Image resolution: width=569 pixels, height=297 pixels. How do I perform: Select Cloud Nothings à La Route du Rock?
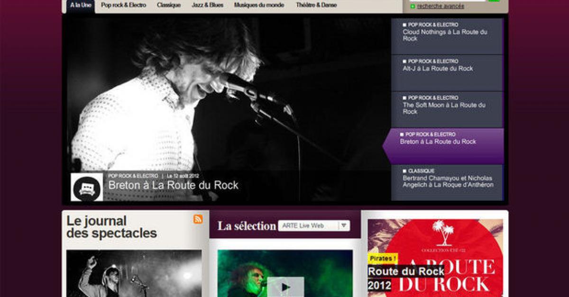tap(447, 36)
